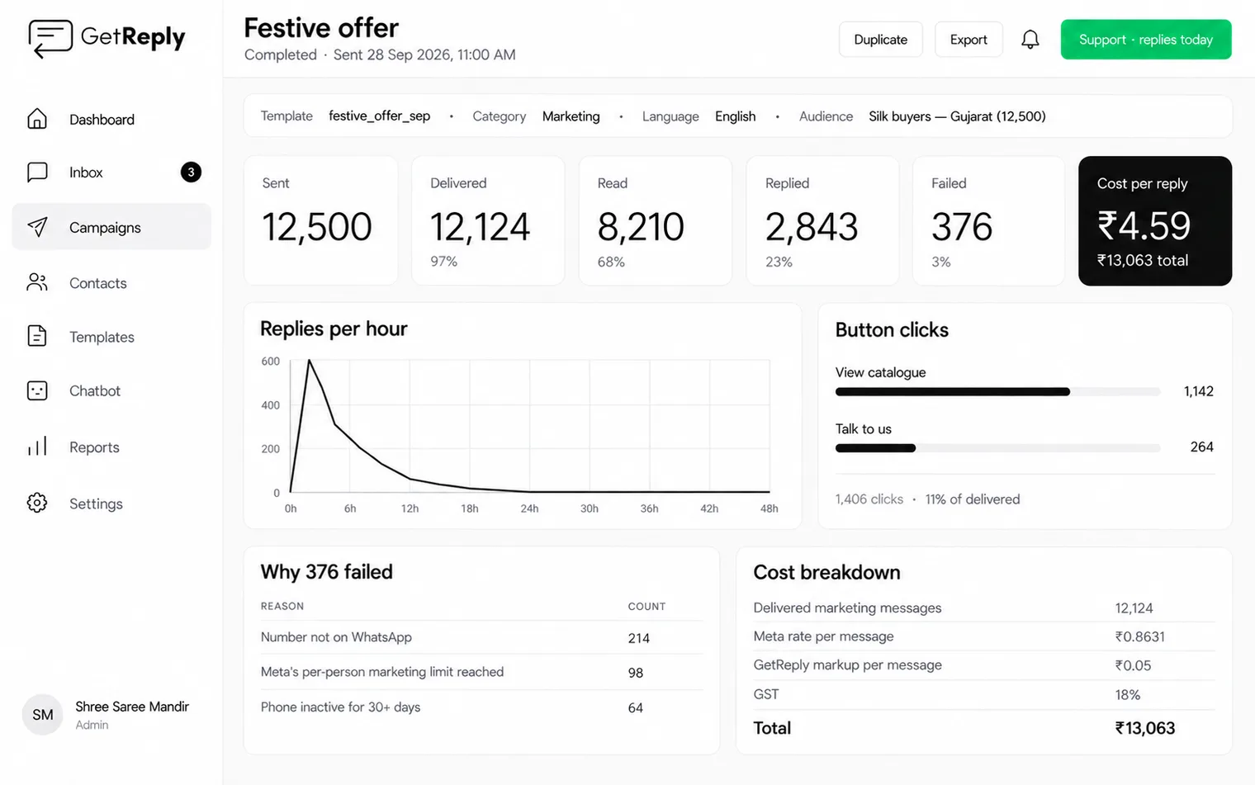Screen dimensions: 1255x785
Task: Click the Delivered marketing messages row label
Action: point(847,608)
